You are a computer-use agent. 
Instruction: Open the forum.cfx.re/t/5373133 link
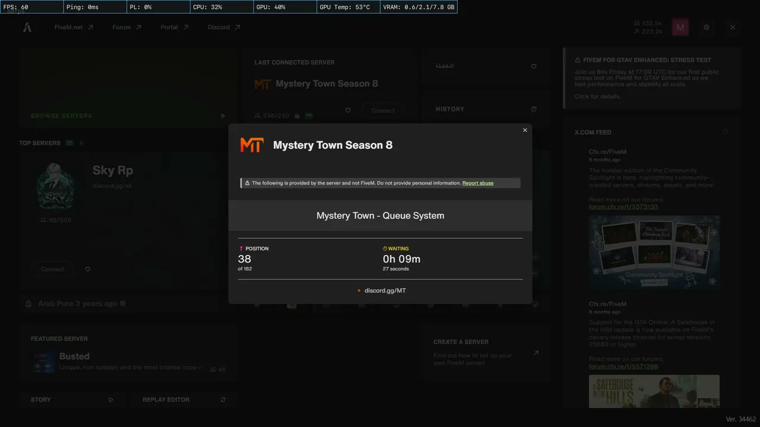[x=623, y=207]
